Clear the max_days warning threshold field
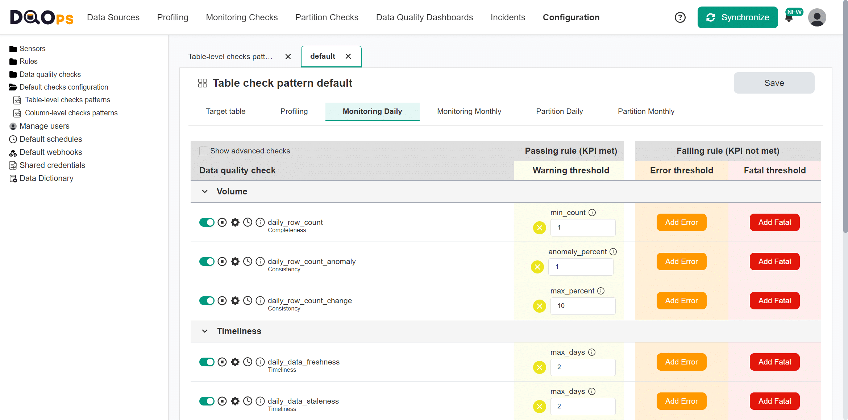 click(x=540, y=367)
